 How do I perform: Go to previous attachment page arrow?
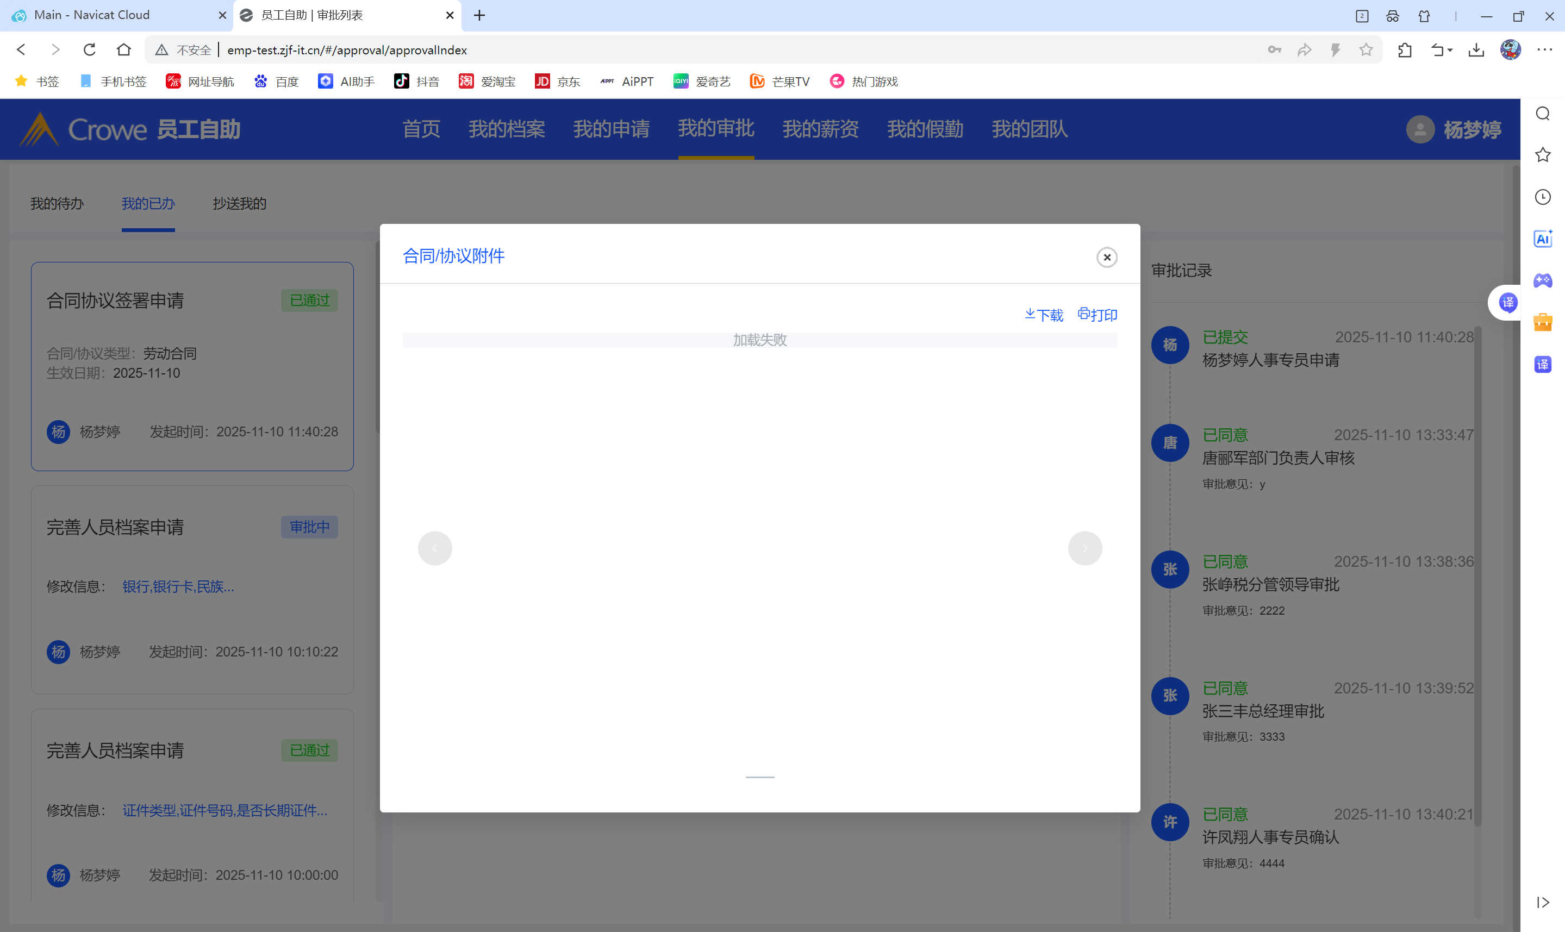point(434,548)
